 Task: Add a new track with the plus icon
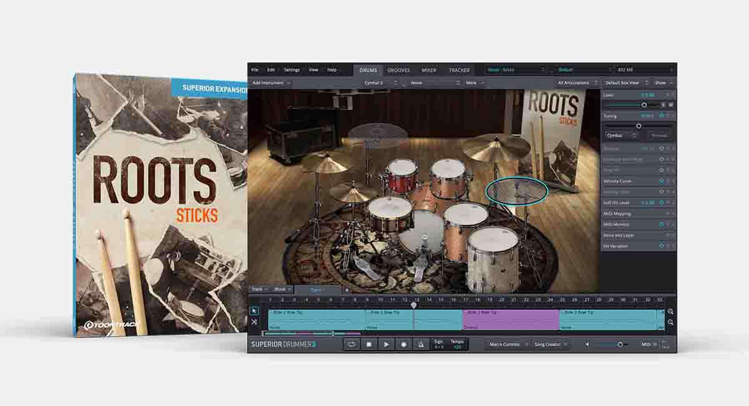[x=347, y=290]
